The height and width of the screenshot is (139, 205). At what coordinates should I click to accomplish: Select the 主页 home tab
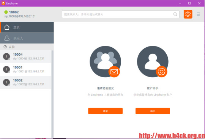click(x=27, y=27)
